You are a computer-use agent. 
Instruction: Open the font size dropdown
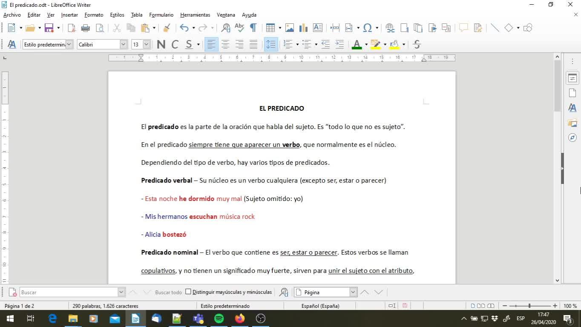pos(147,44)
